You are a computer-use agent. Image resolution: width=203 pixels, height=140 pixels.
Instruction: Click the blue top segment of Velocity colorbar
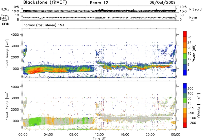(x=185, y=86)
